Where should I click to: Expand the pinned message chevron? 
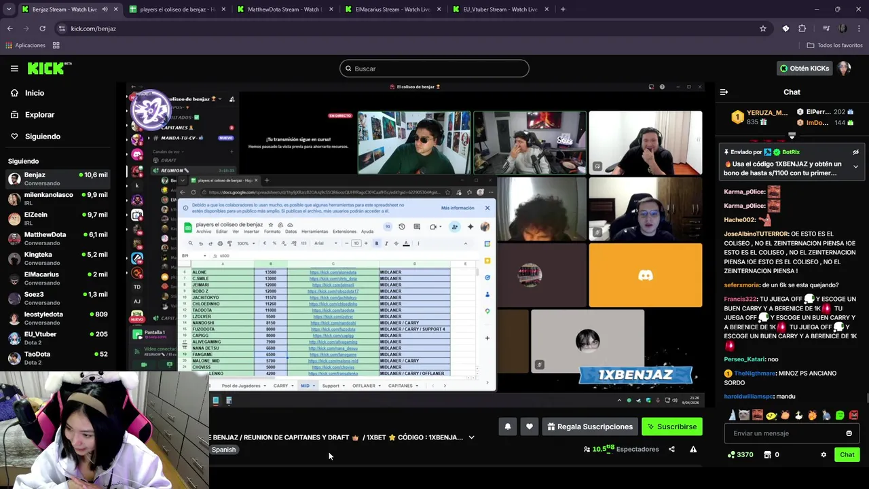click(x=855, y=166)
